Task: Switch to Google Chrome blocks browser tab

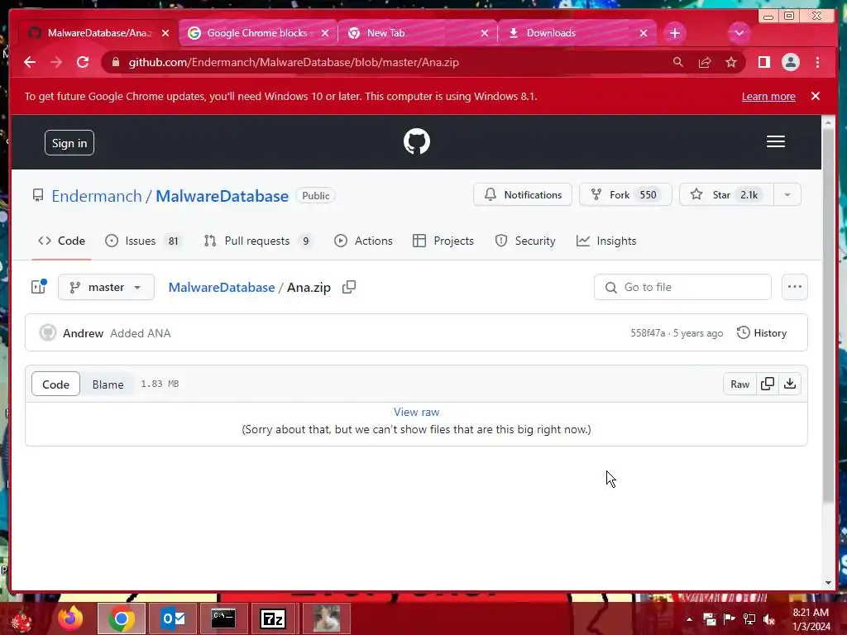Action: [x=258, y=33]
